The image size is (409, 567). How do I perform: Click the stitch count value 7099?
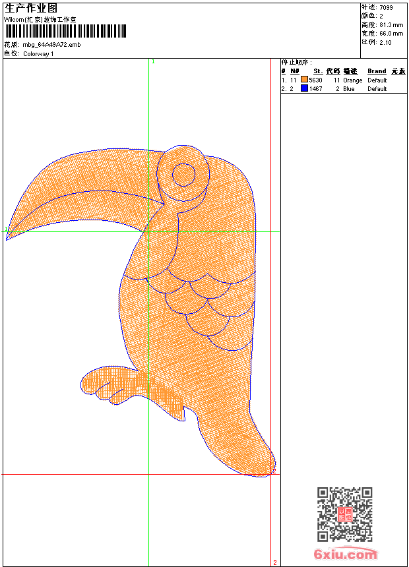pos(386,7)
